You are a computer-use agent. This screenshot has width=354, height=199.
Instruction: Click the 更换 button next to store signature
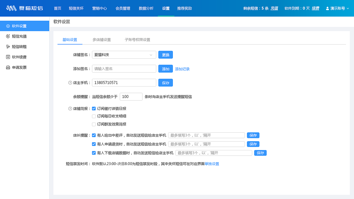165,55
